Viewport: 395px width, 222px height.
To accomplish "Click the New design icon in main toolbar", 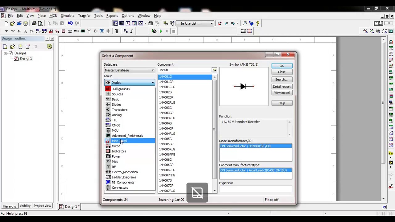I will pos(6,23).
